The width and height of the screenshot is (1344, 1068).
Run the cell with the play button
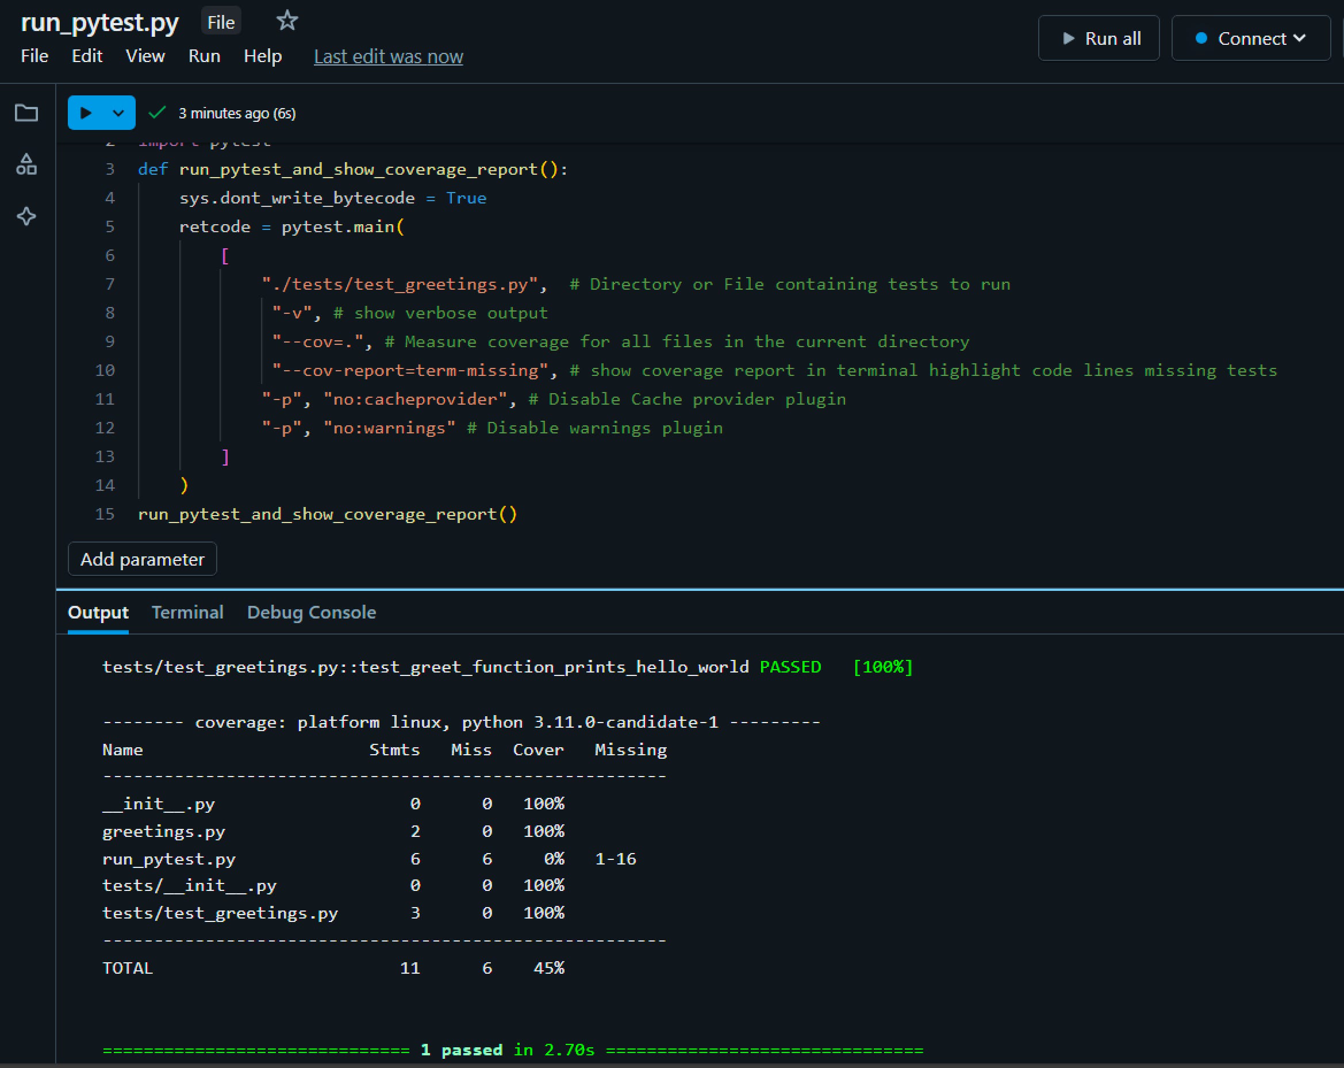pyautogui.click(x=87, y=113)
